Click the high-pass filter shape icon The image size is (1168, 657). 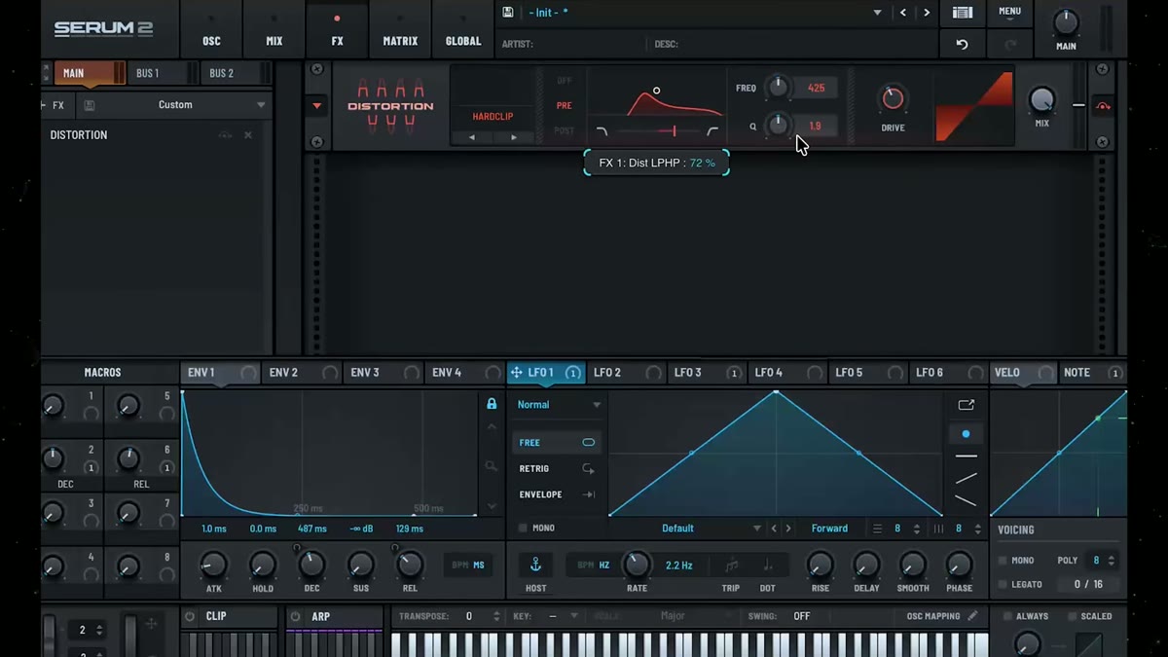point(712,131)
